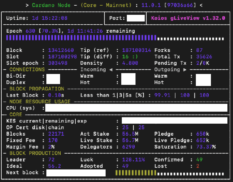
Task: Click the 'Less than 1|3|5s [%]' label
Action: coord(112,95)
